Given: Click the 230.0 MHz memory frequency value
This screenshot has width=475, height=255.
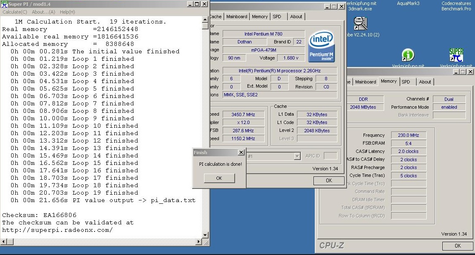Looking at the screenshot, I should click(x=408, y=135).
